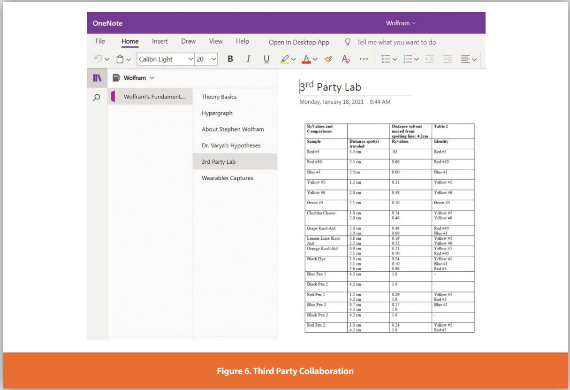Open the bulleted list style dropdown
The image size is (570, 390).
tap(395, 59)
